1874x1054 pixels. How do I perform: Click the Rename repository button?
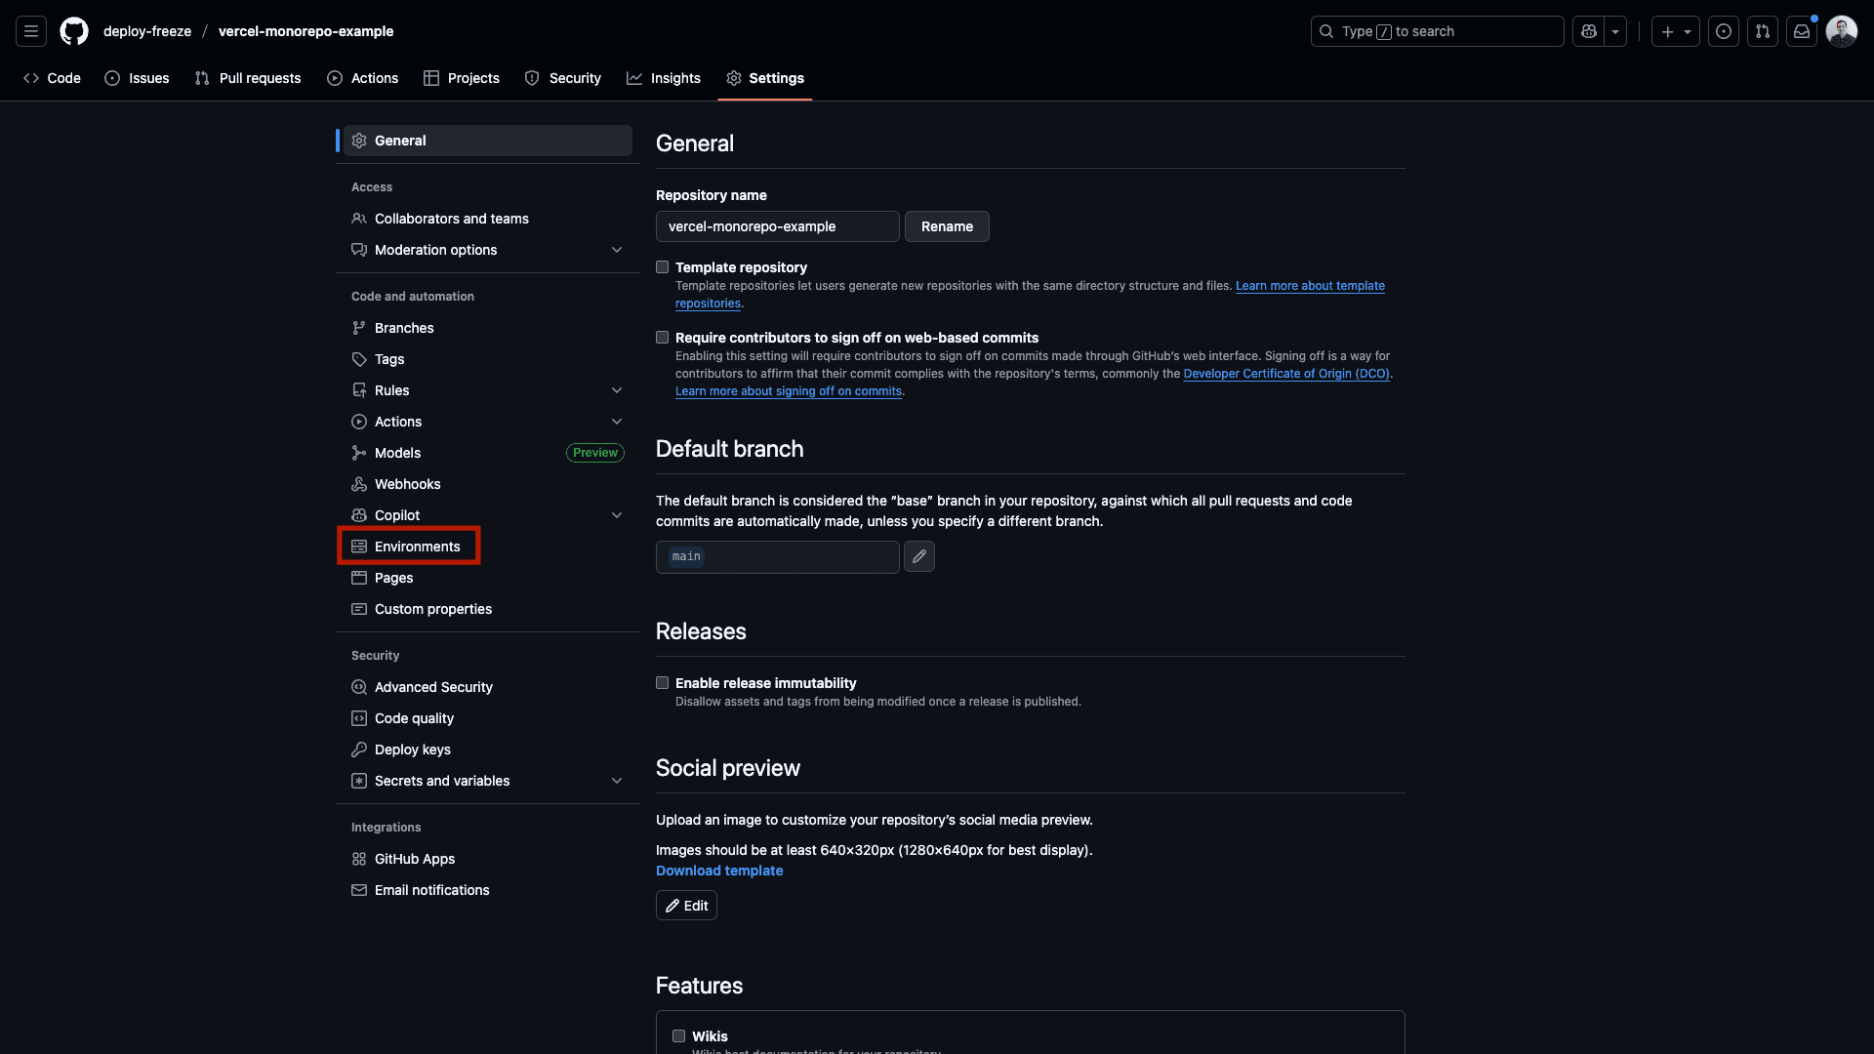point(947,225)
